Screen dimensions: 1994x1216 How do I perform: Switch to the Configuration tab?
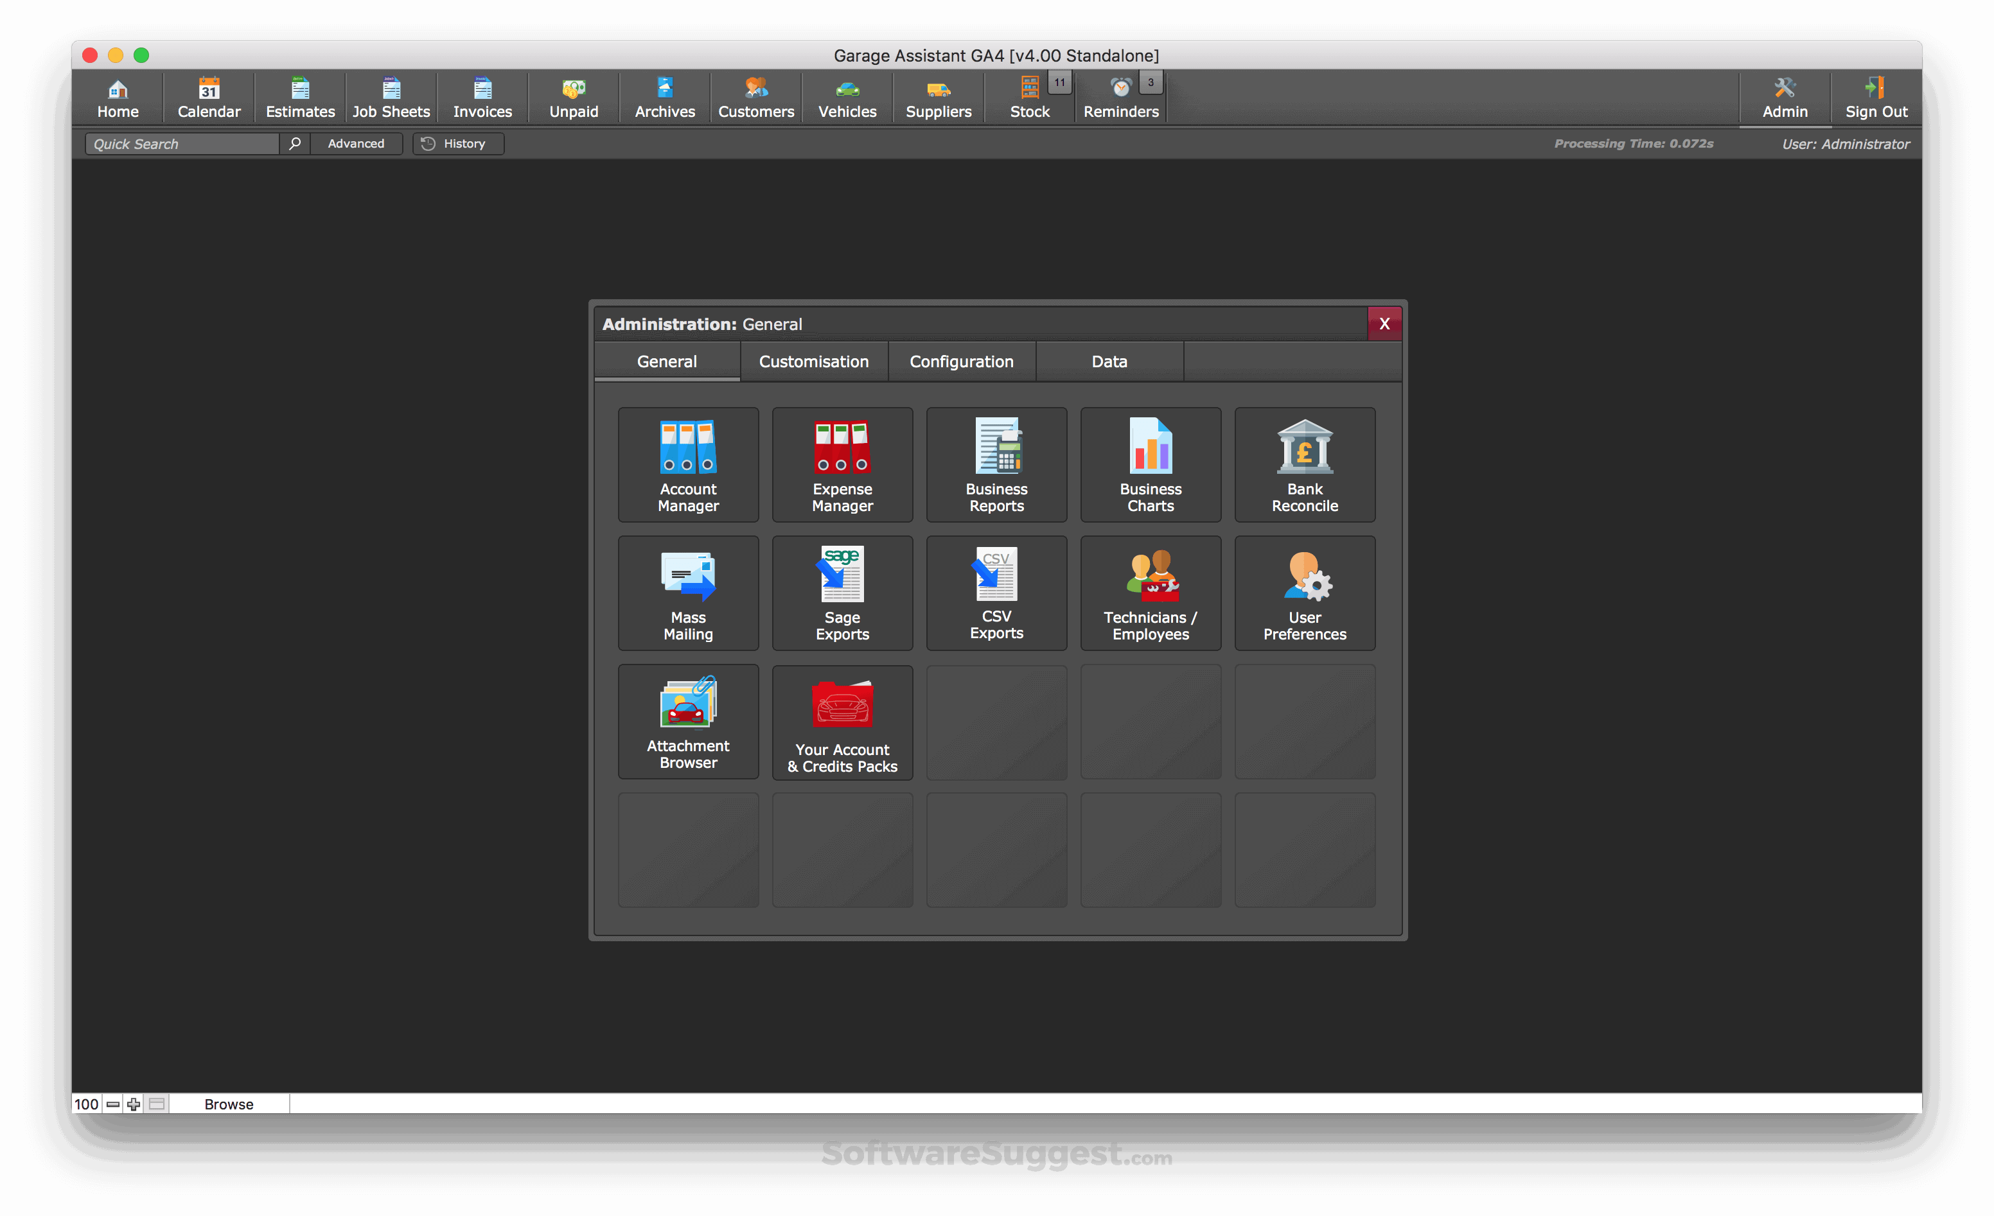[x=962, y=361]
